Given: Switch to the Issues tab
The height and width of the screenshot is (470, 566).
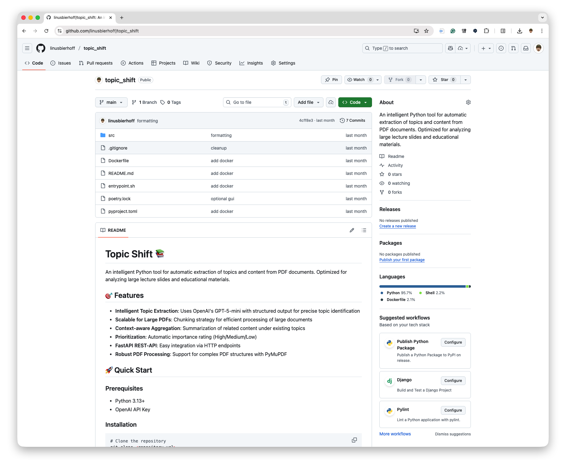Looking at the screenshot, I should pyautogui.click(x=61, y=63).
